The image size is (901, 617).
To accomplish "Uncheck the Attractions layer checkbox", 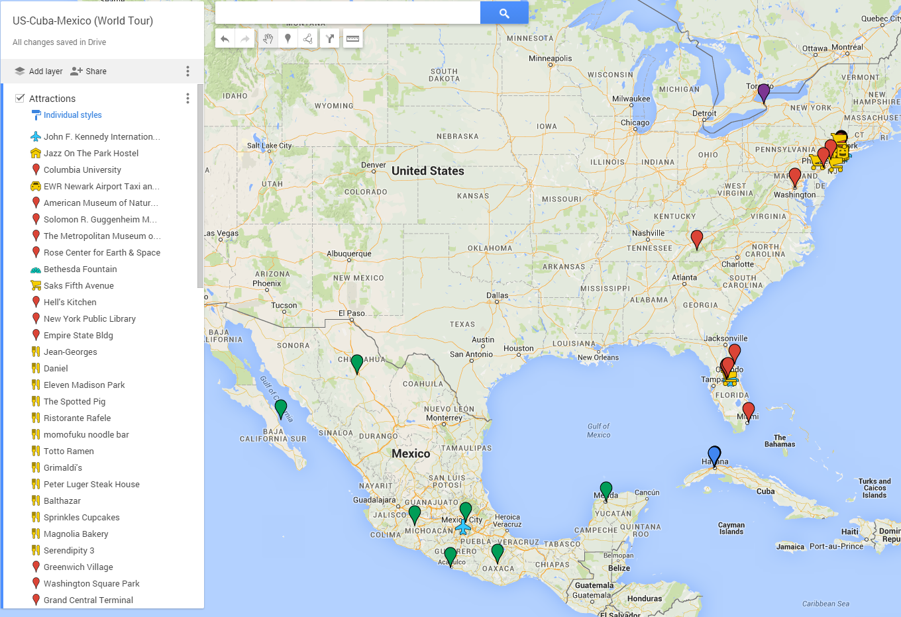I will 20,98.
